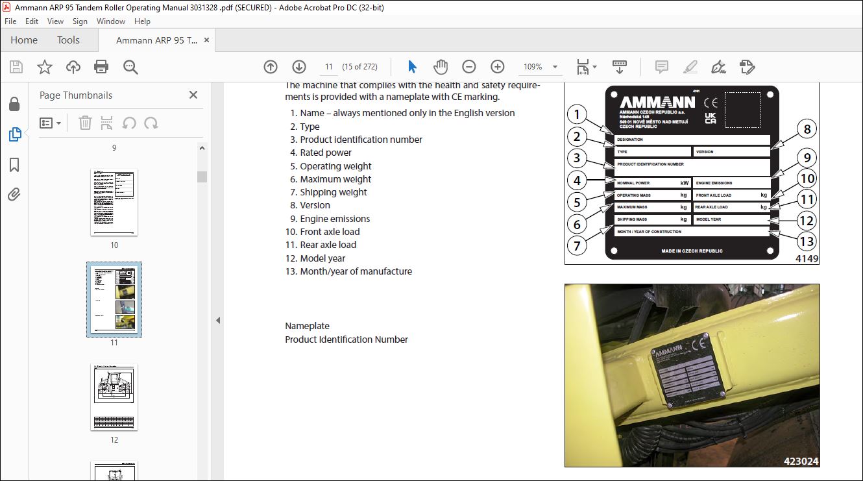Viewport: 863px width, 481px height.
Task: Rotate page clockwise icon
Action: [151, 123]
